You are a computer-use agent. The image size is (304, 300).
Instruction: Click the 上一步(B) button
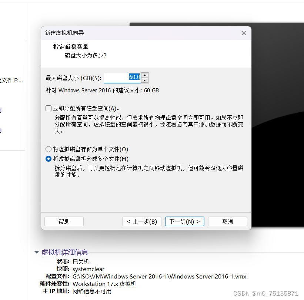point(141,221)
